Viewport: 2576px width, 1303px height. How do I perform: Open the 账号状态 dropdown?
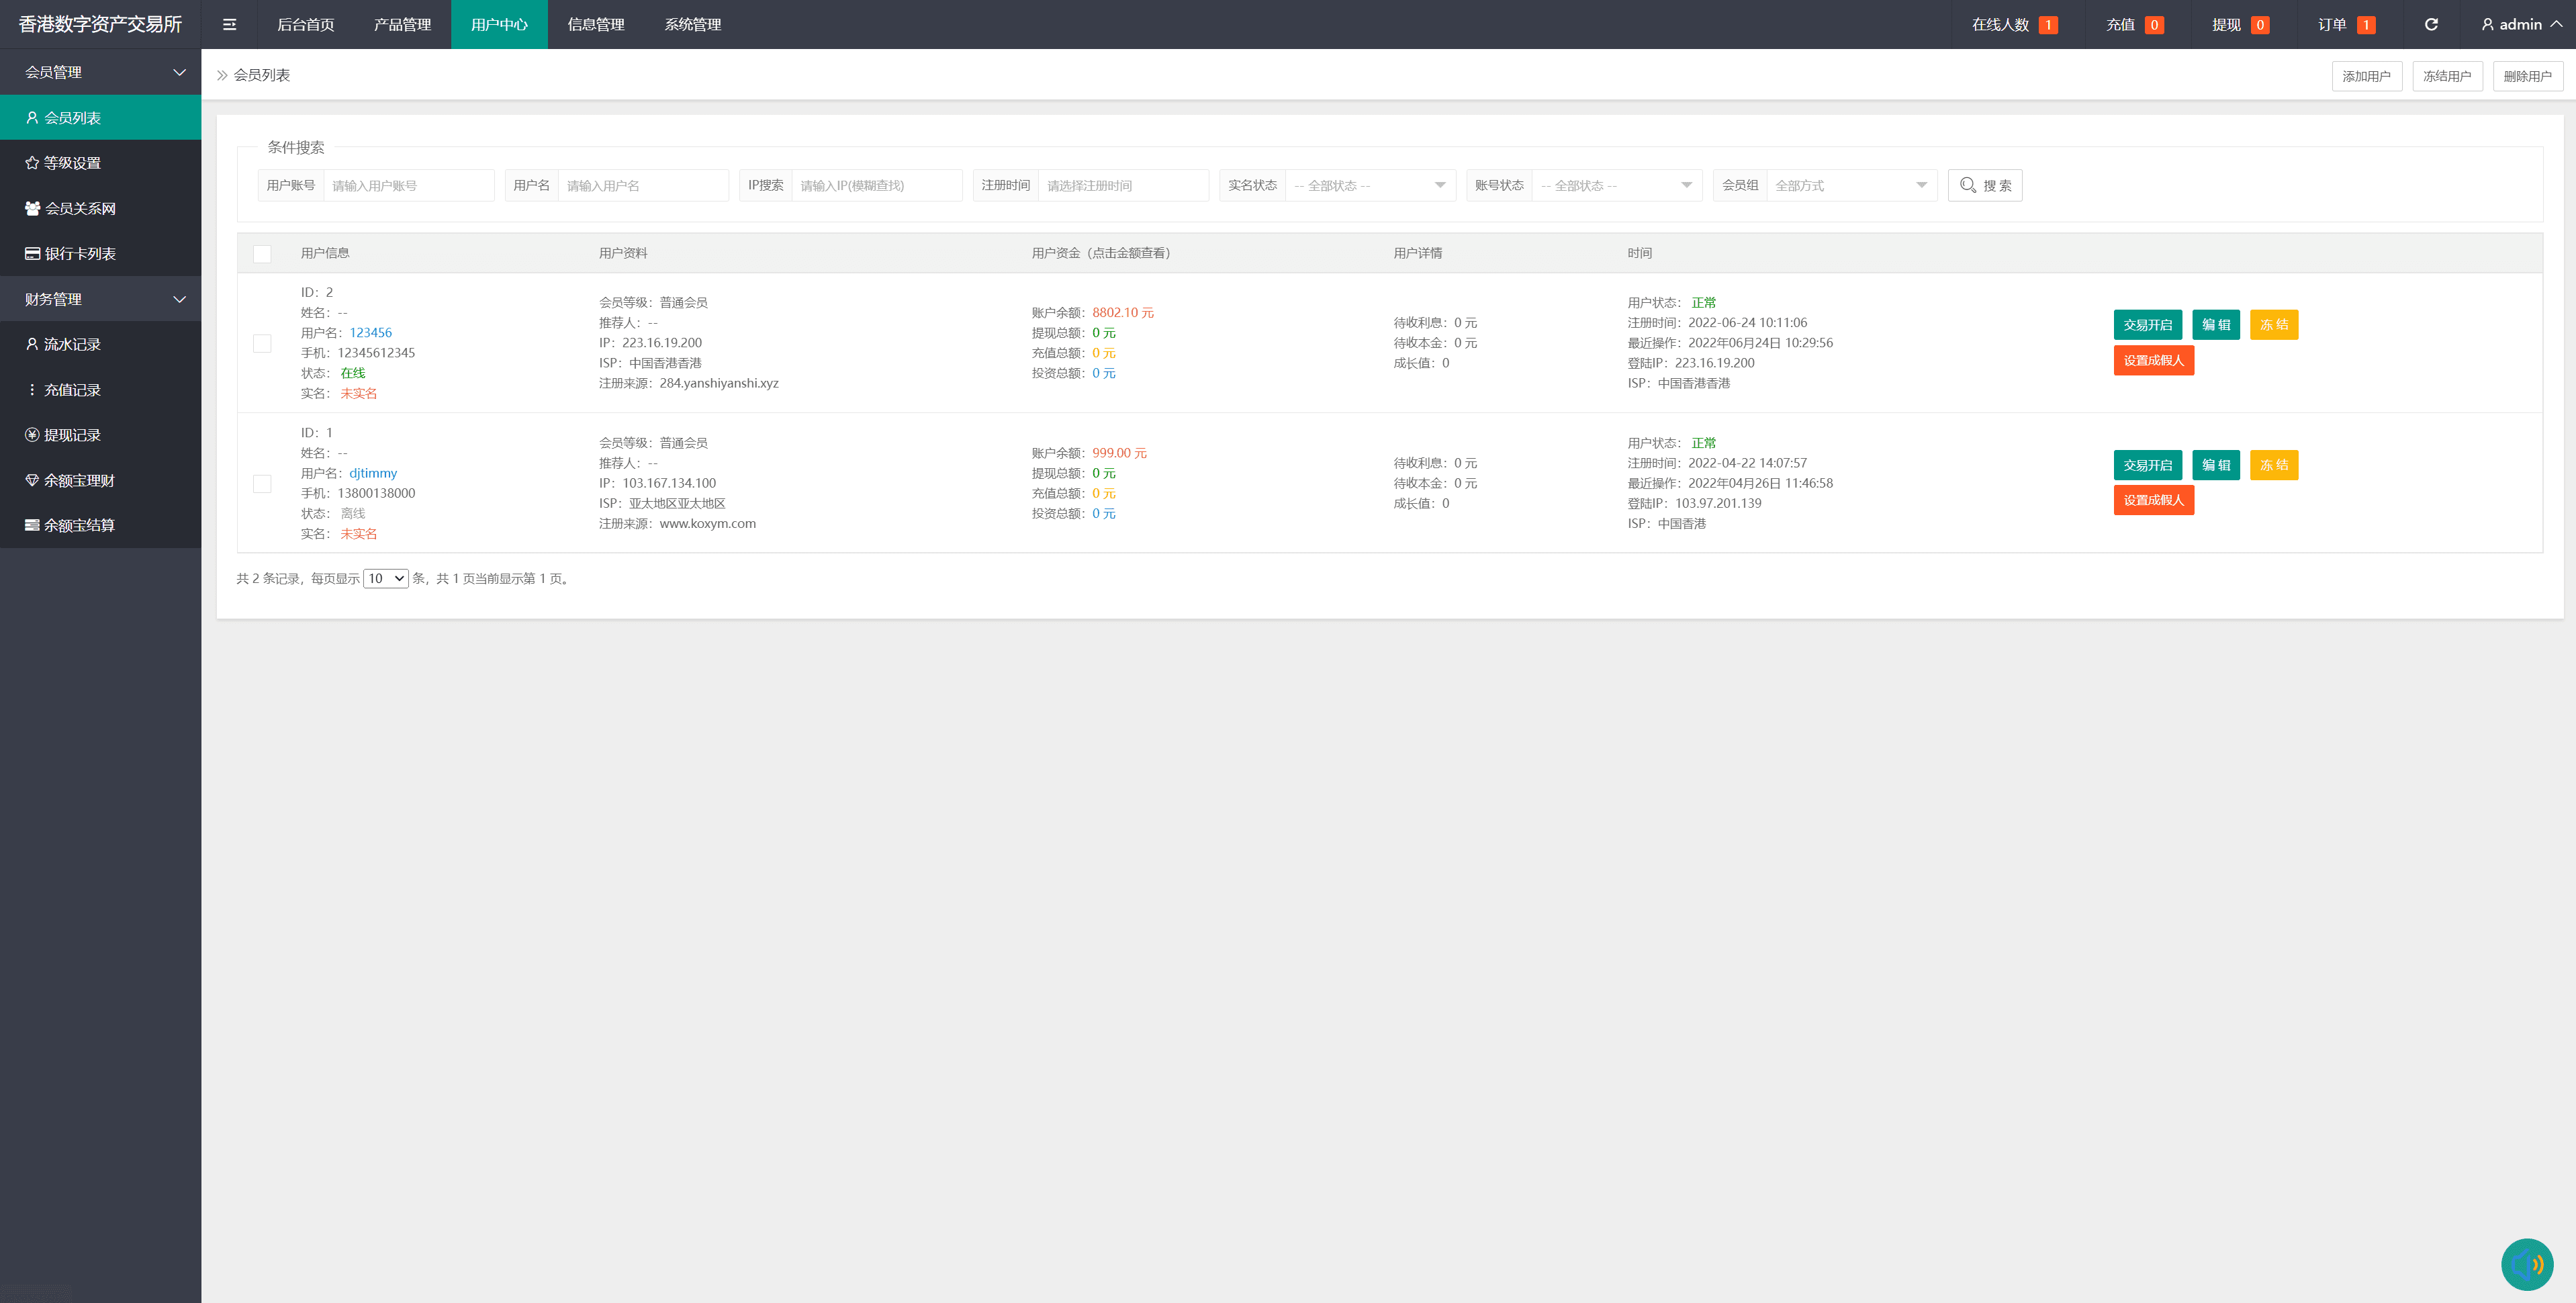coord(1616,185)
